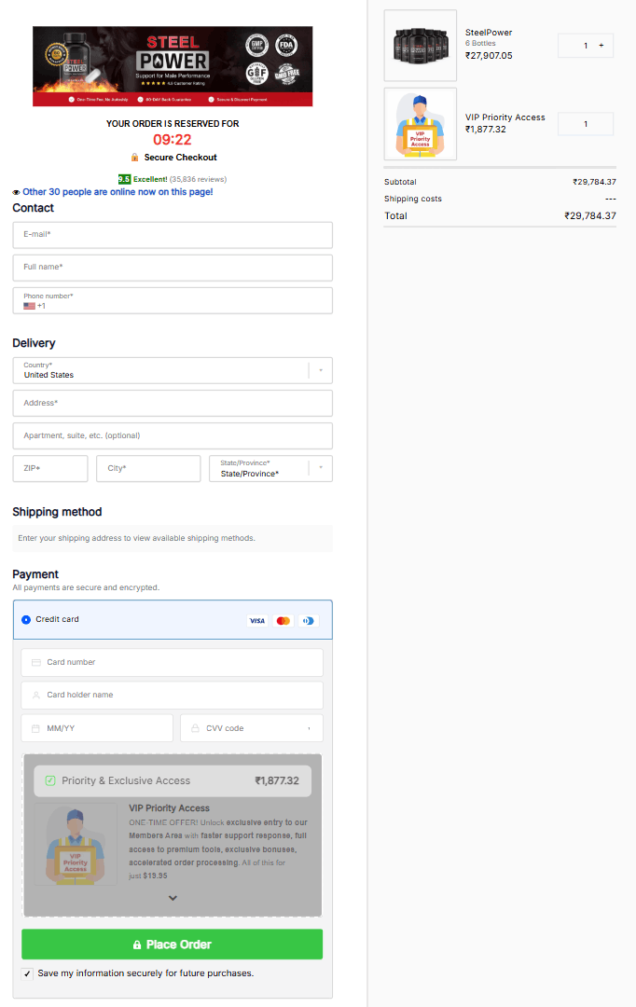
Task: Focus the Card number field
Action: click(173, 663)
